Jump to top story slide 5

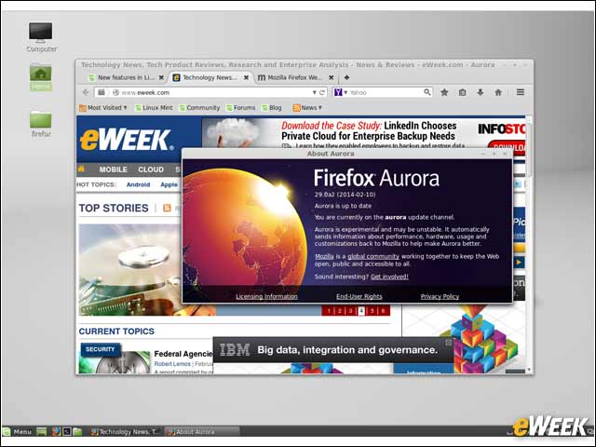(x=372, y=311)
